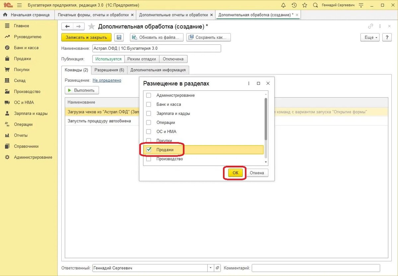This screenshot has height=276, width=398.
Task: Uncheck the Продажи checkbox
Action: pyautogui.click(x=149, y=150)
